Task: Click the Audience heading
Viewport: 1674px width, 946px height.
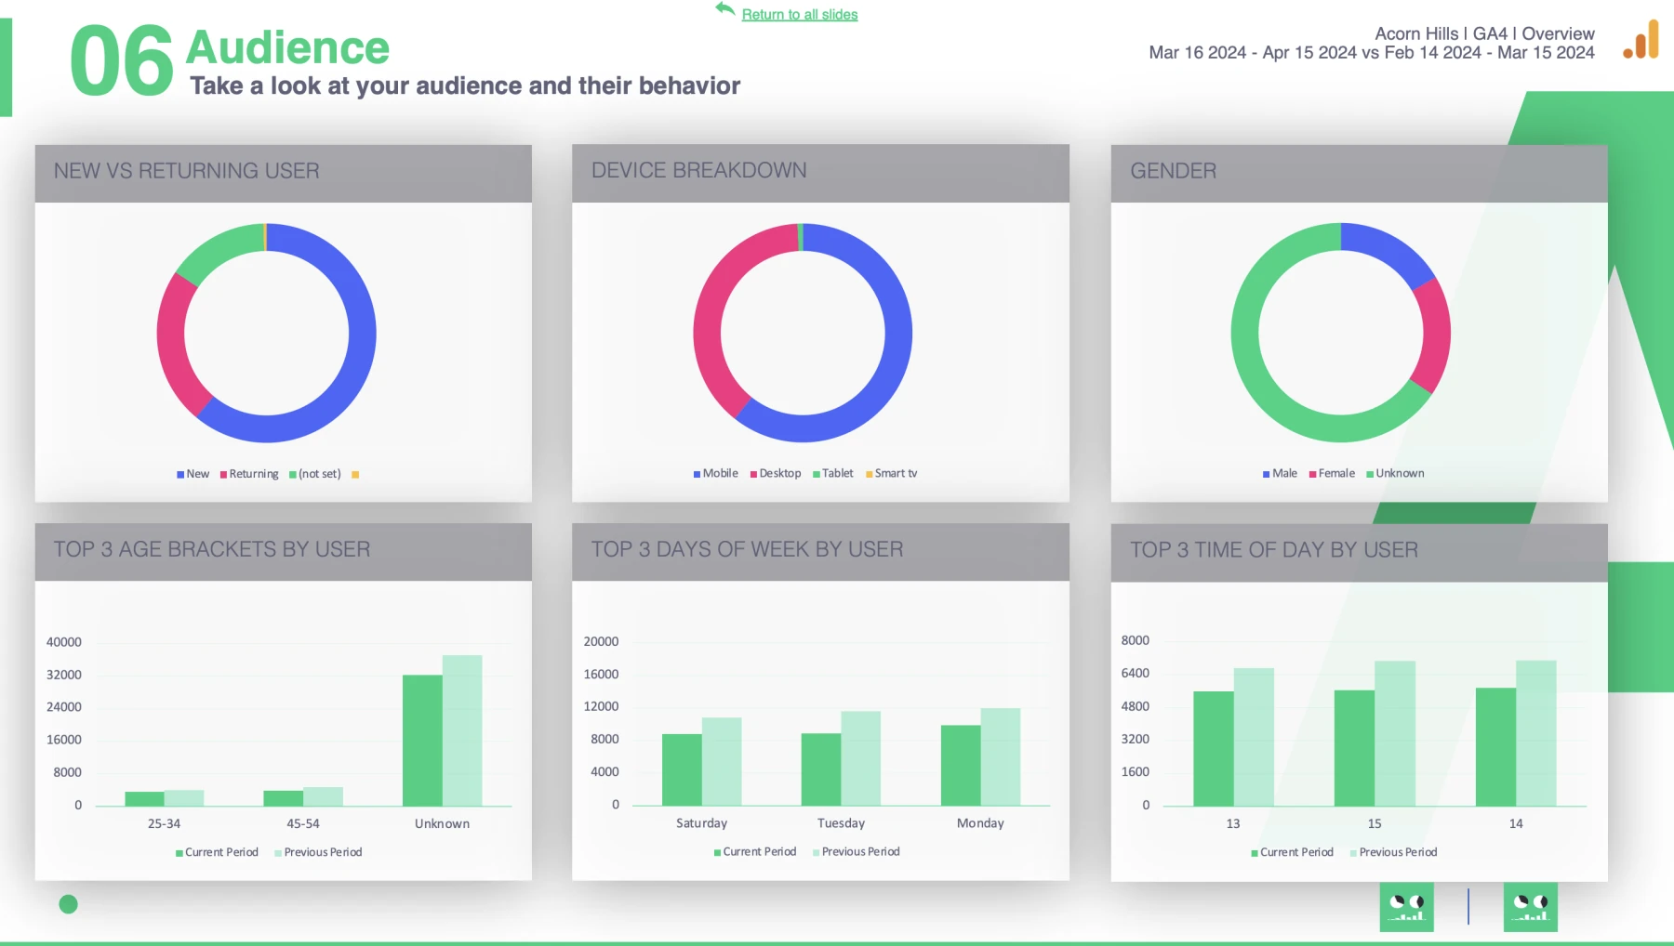Action: [x=287, y=47]
